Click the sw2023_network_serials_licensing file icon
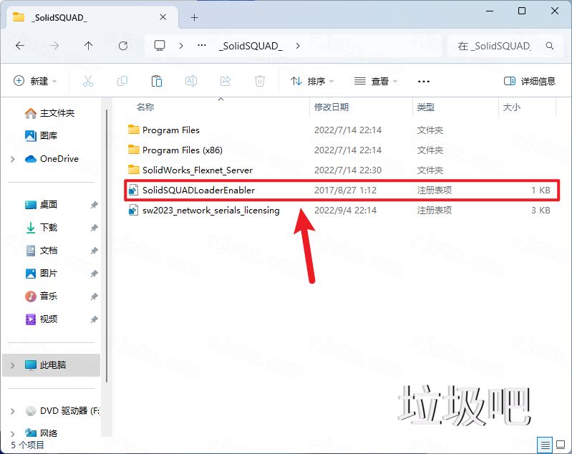572x454 pixels. coord(134,211)
